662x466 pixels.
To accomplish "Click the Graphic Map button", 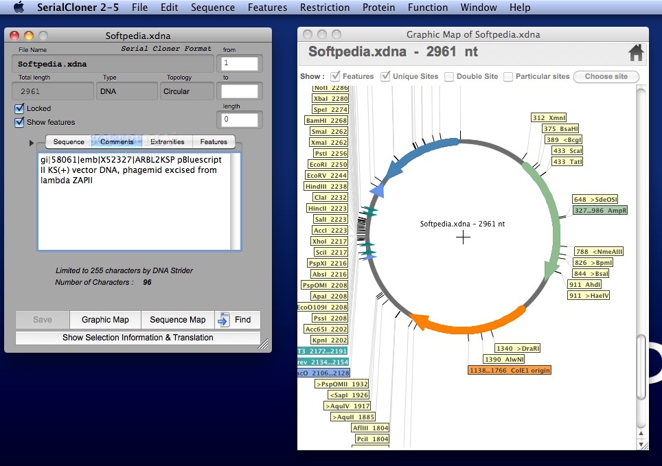I will tap(105, 320).
